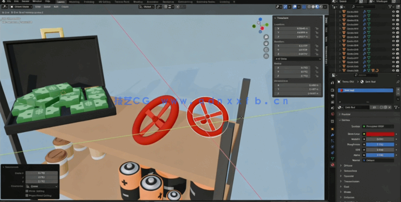Toggle lock for Location X
The image size is (401, 202).
[x=317, y=29]
